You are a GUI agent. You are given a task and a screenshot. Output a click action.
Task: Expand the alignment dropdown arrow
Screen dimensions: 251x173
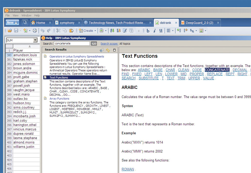(x=173, y=30)
